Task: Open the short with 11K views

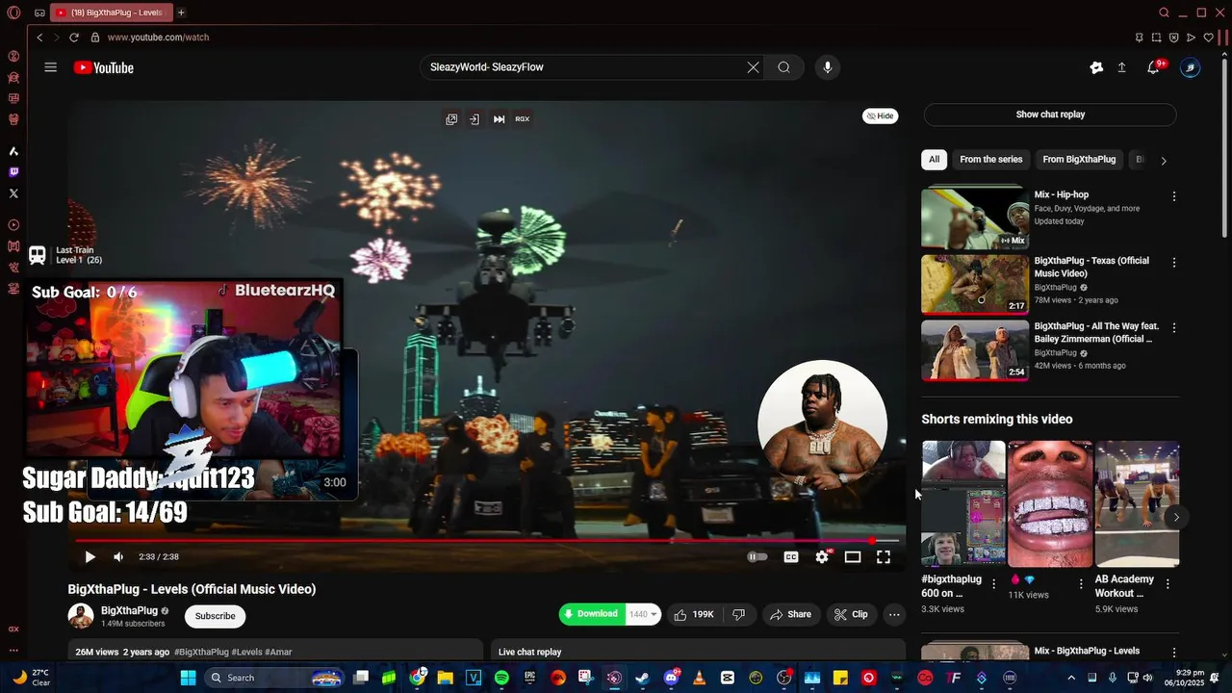Action: coord(1050,504)
